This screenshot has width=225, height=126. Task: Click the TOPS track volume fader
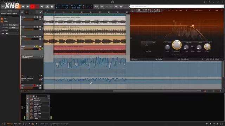click(31, 20)
